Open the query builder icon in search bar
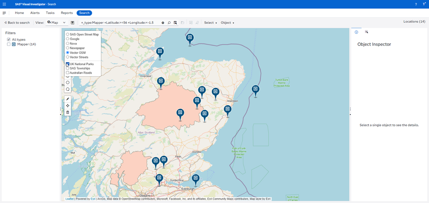Image resolution: width=429 pixels, height=203 pixels. pyautogui.click(x=175, y=23)
